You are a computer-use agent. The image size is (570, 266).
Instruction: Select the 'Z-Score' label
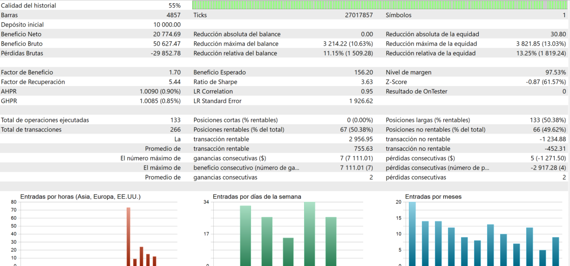397,82
